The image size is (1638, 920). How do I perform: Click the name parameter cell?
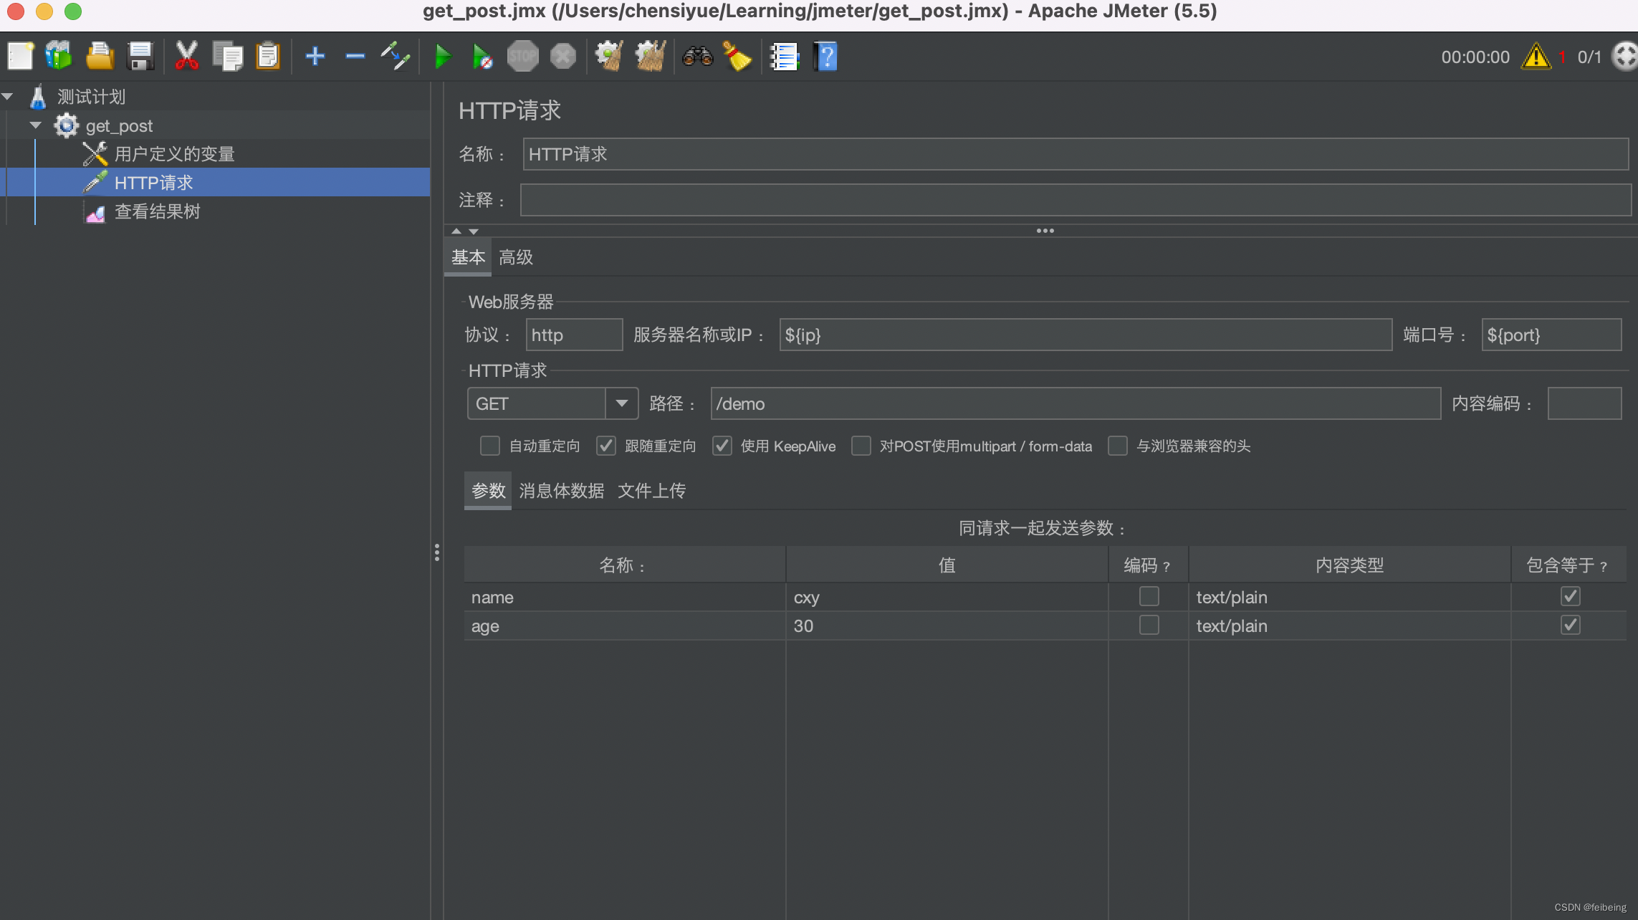pyautogui.click(x=625, y=597)
